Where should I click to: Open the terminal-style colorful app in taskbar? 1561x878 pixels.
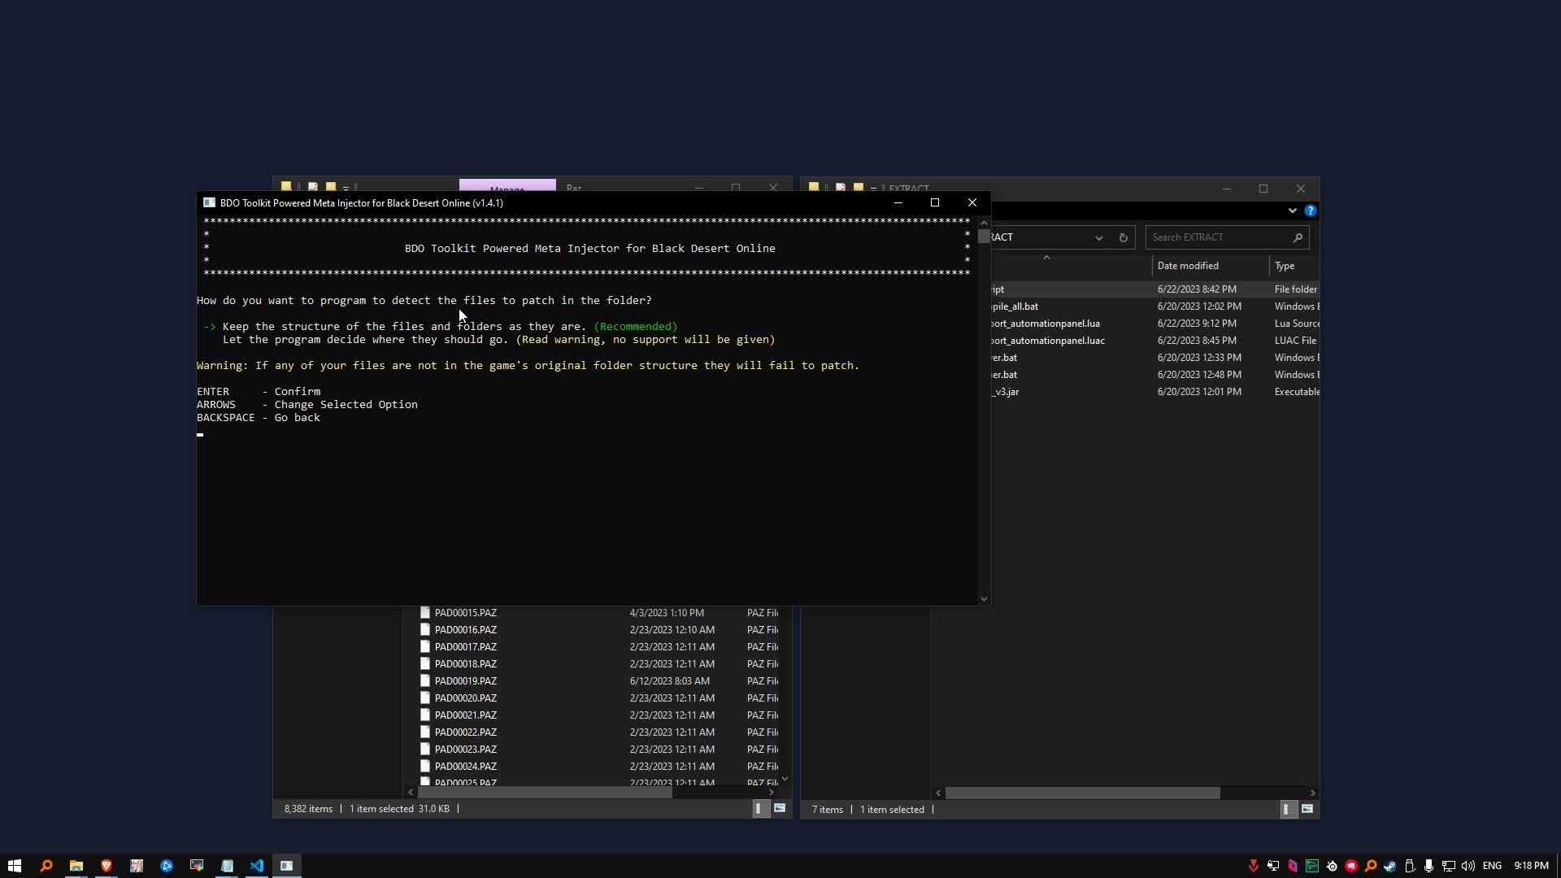tap(197, 866)
